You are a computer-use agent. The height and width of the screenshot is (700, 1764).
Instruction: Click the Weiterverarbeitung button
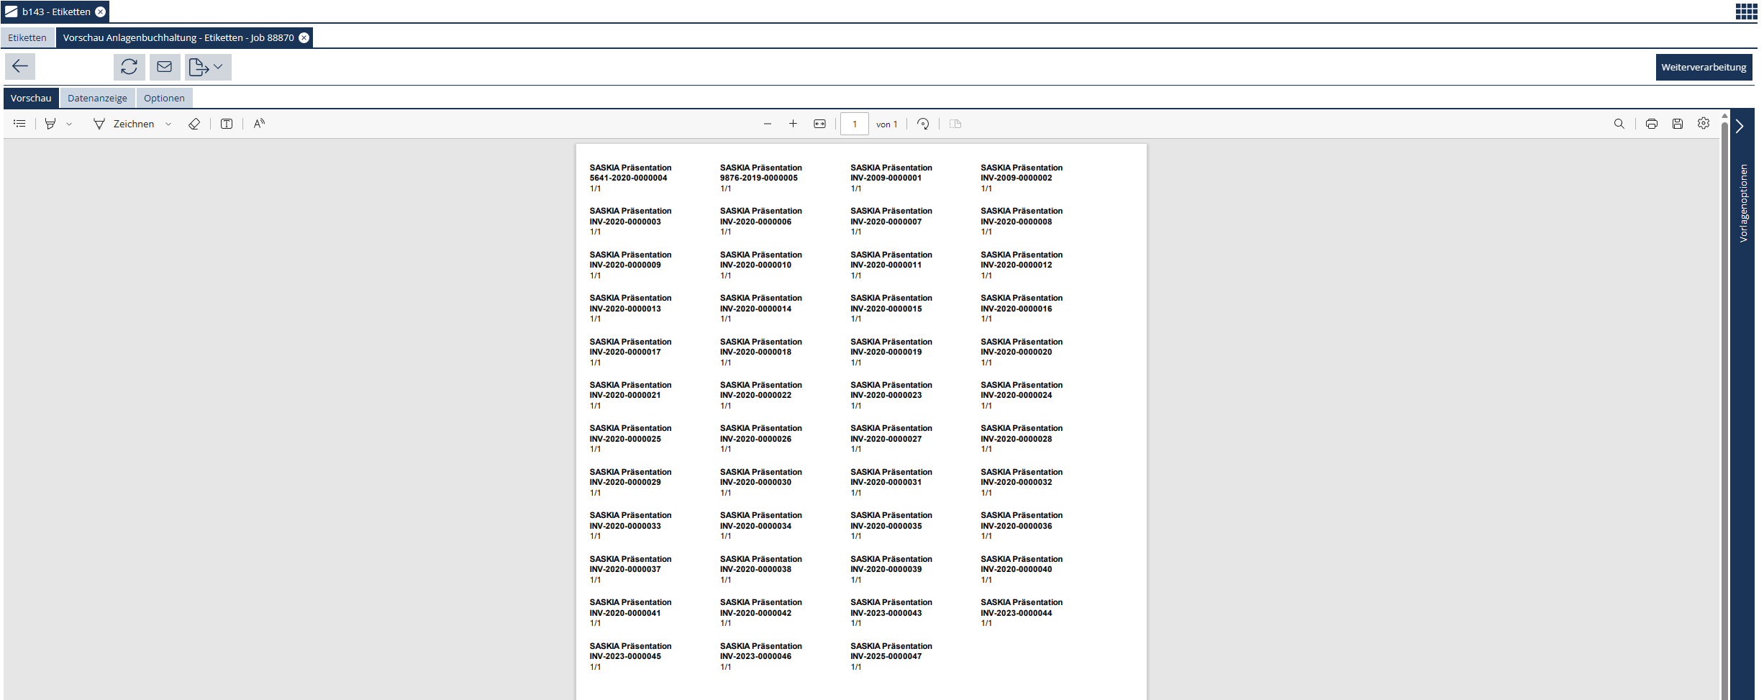[x=1703, y=67]
